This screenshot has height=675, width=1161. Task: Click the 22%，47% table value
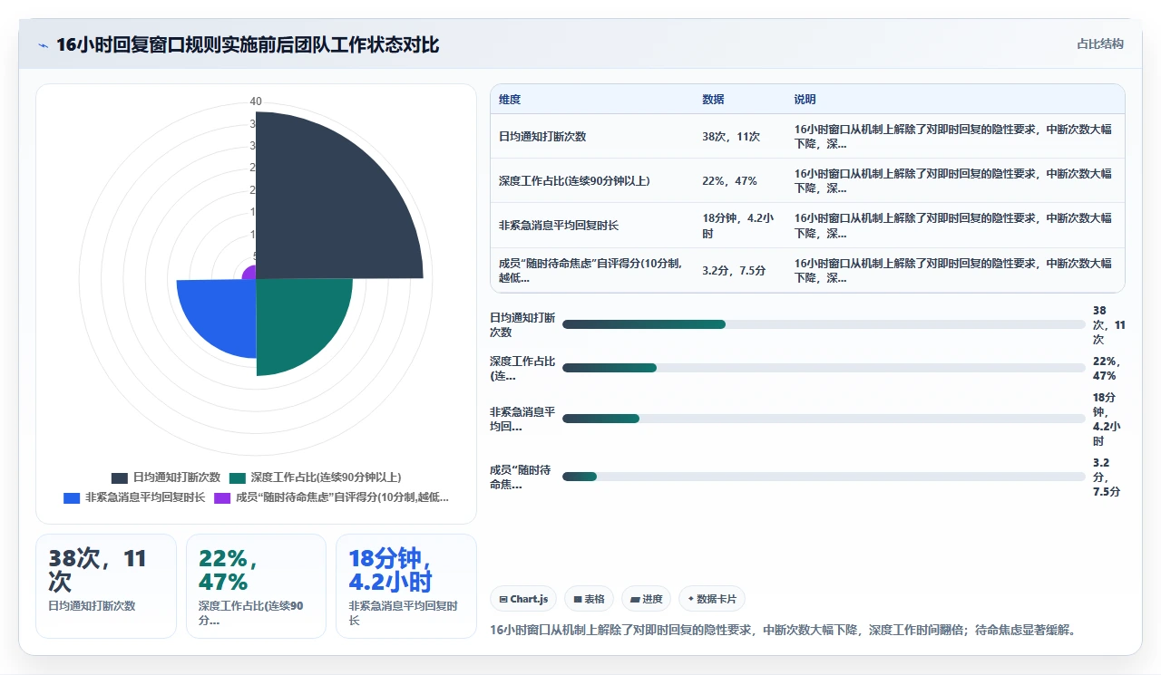(729, 181)
